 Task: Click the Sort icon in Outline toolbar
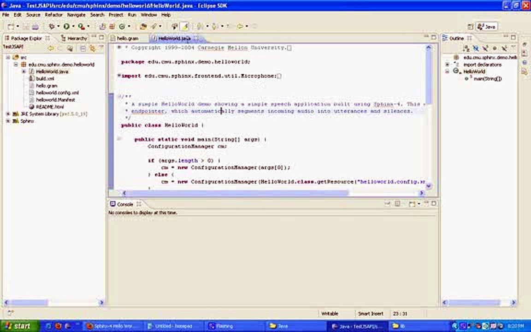coord(466,48)
